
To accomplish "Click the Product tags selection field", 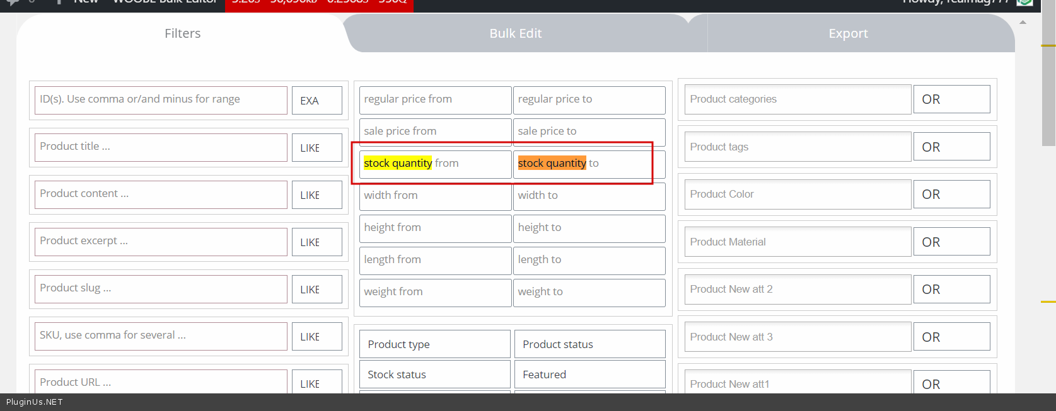I will [797, 147].
